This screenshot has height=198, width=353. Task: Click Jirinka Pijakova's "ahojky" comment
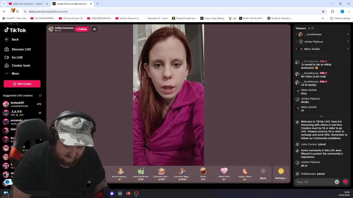coord(305,102)
